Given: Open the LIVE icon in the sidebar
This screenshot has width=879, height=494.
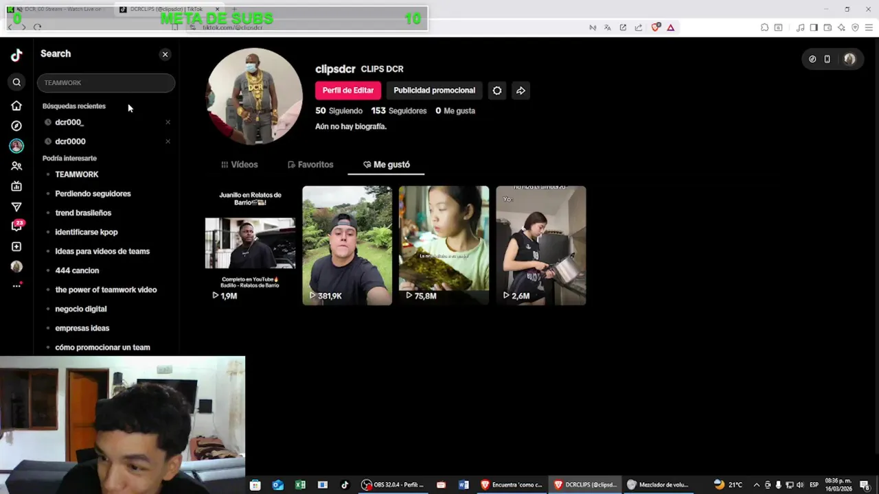Looking at the screenshot, I should pos(16,186).
